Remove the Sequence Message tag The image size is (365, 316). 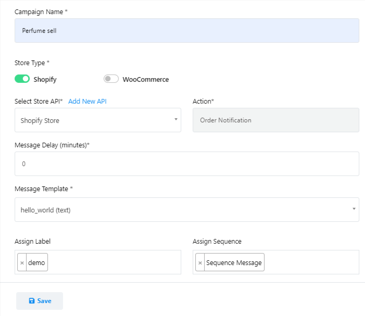click(200, 263)
